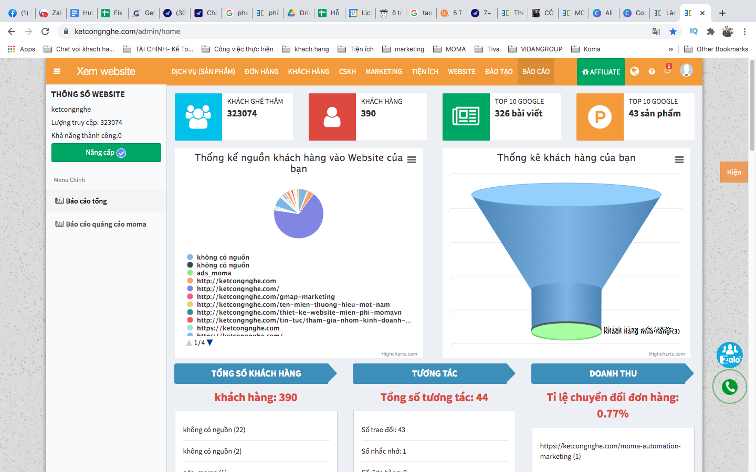Bookmark page with the star icon

673,31
